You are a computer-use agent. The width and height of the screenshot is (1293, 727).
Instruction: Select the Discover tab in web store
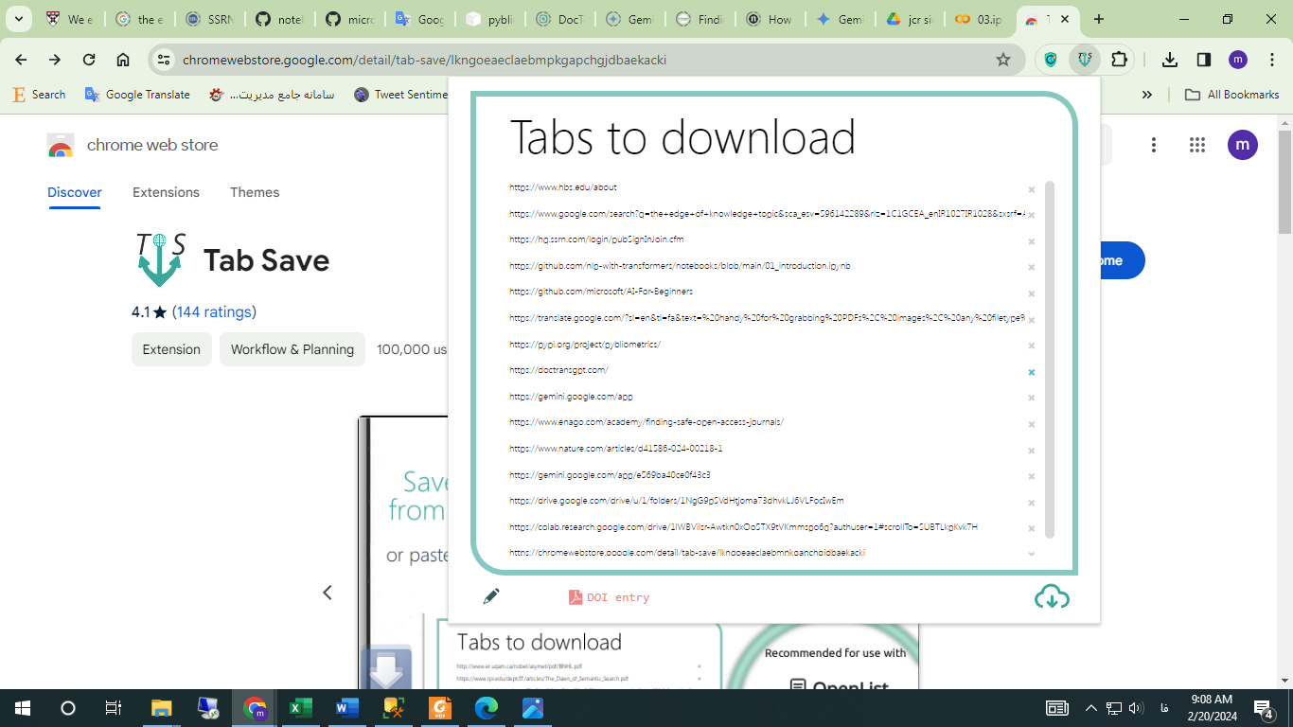pos(75,192)
